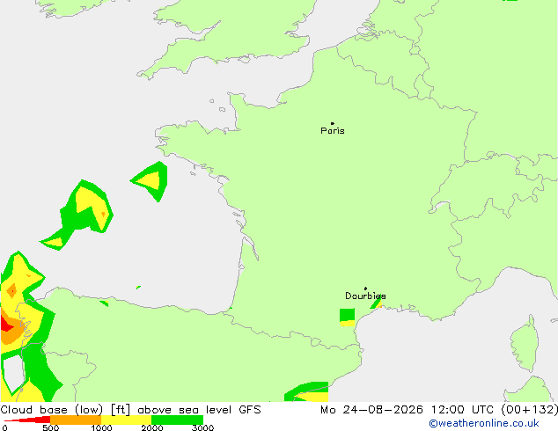558x431 pixels.
Task: Click the yellow 1000-2000 ft legend swatch
Action: click(127, 420)
